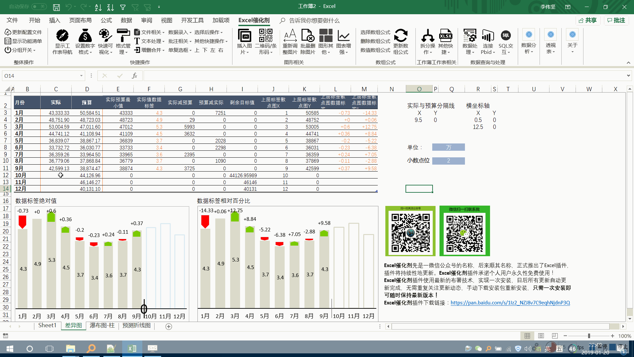Click 二维码/条形码 QR icon
The image size is (634, 357).
pos(265,35)
